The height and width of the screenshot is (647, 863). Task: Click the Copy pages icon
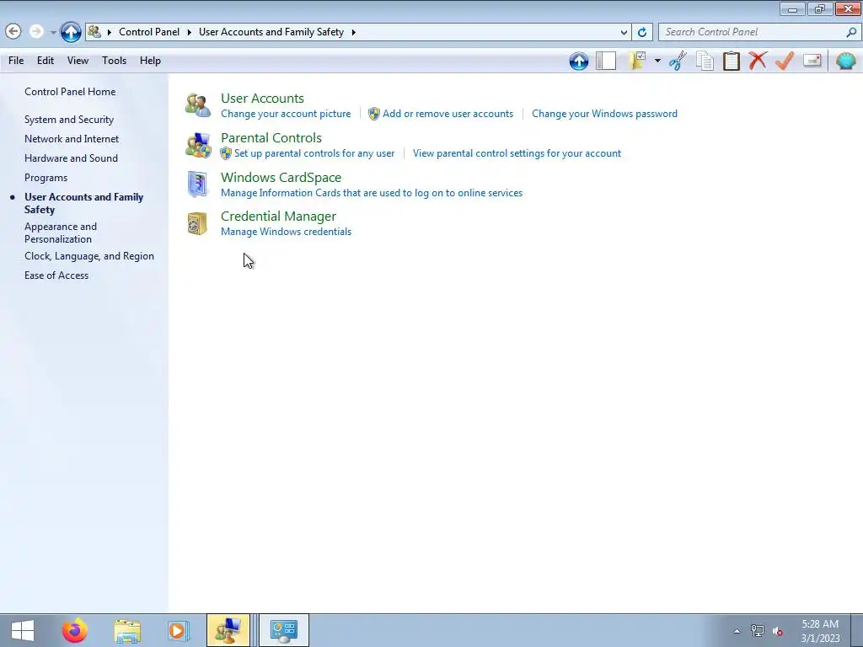pos(705,61)
